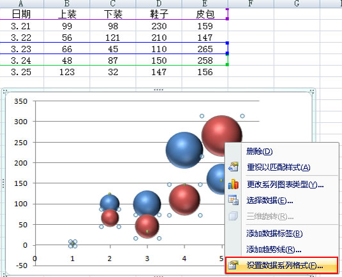Click the large blue bubble above 4
Image resolution: width=342 pixels, height=277 pixels.
click(184, 150)
